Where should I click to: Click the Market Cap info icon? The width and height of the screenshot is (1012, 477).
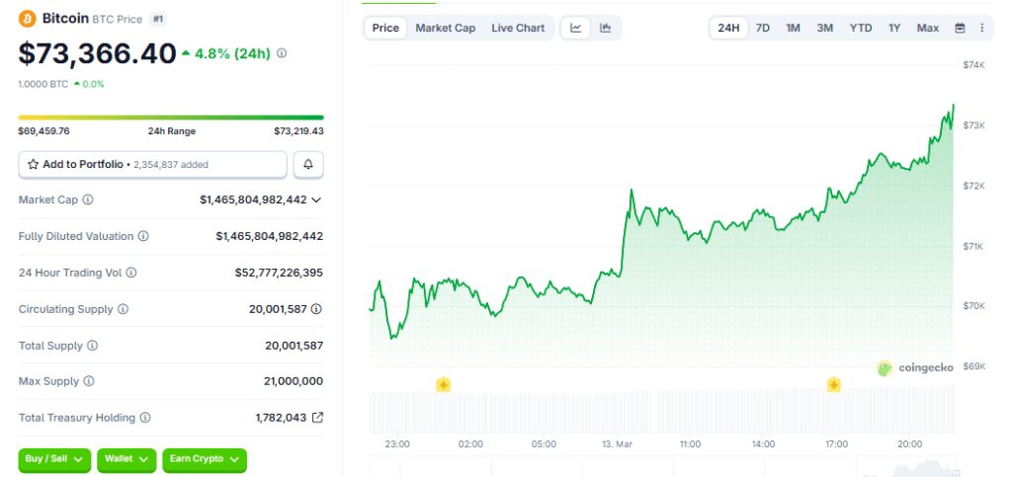click(x=88, y=200)
